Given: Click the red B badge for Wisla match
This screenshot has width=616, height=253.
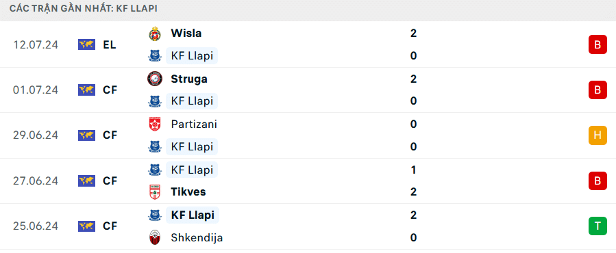Looking at the screenshot, I should (597, 44).
